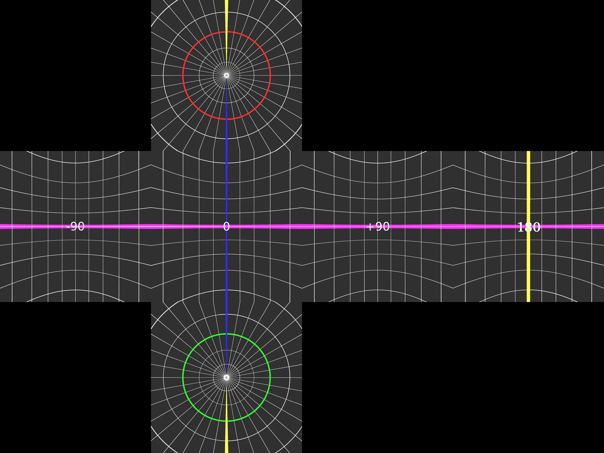This screenshot has width=604, height=453.
Task: Click rightmost point of the red circle
Action: pos(270,75)
